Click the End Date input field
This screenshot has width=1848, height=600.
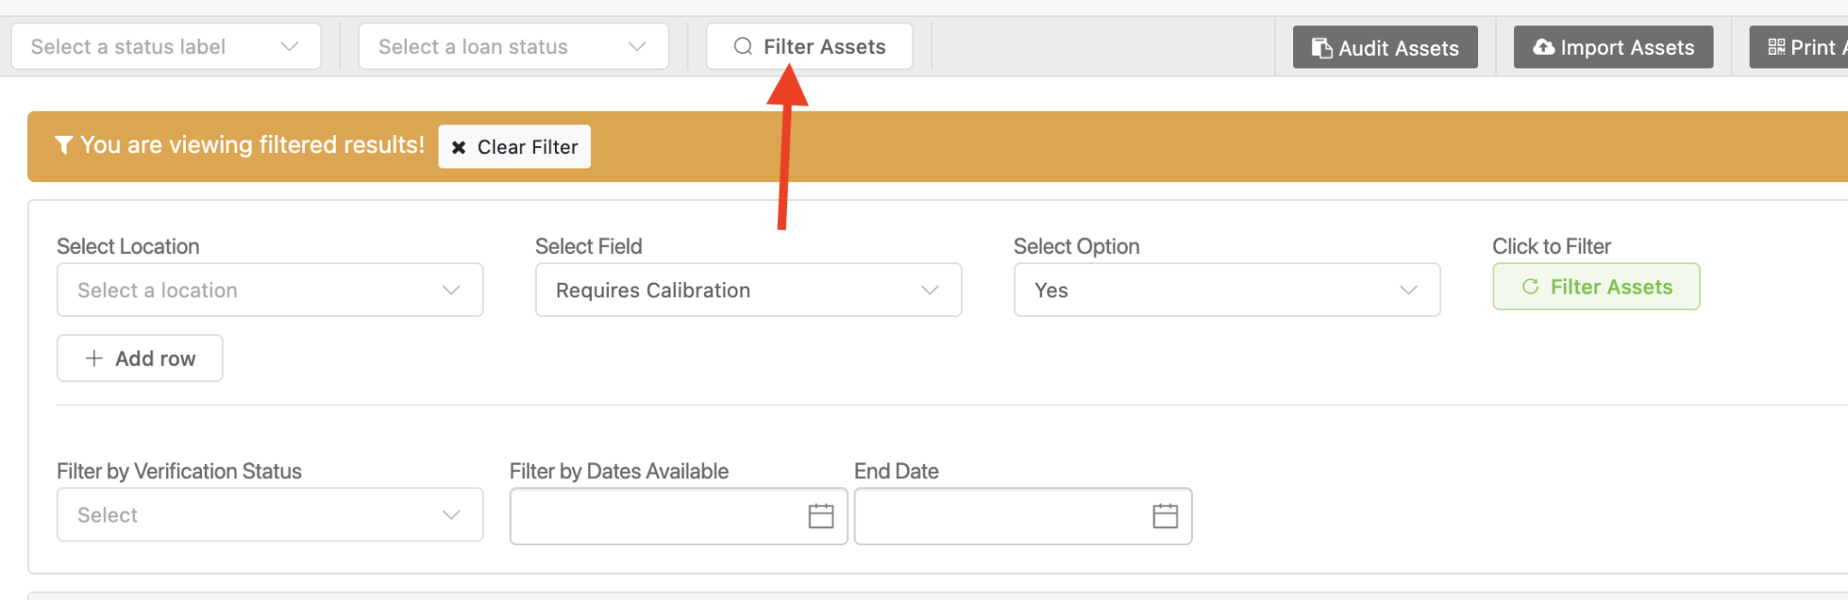point(1023,516)
